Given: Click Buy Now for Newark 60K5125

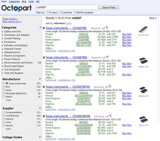Looking at the screenshot, I should coord(127,34).
